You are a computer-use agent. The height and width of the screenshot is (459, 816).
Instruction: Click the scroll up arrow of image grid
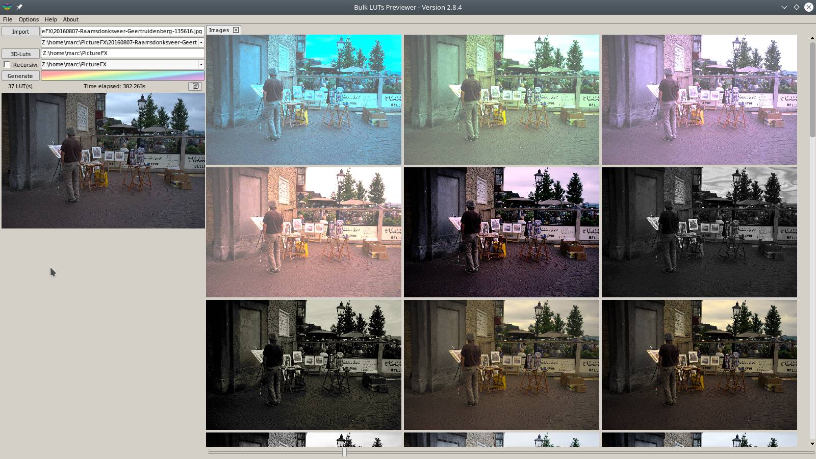click(812, 38)
